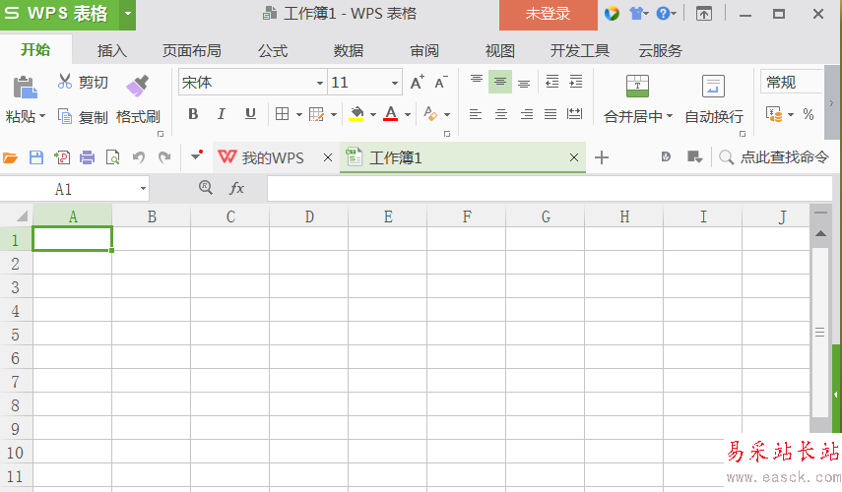Toggle Underline formatting
842x492 pixels.
tap(250, 114)
